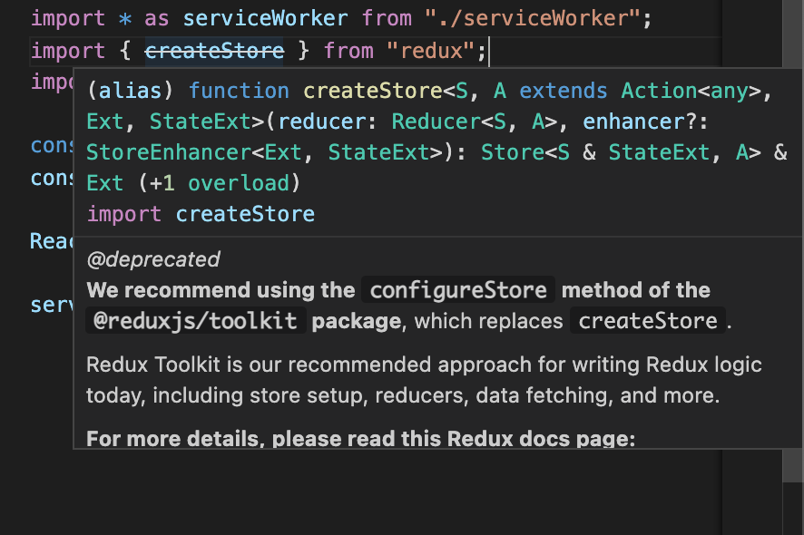Click the enhancer parameter name in the signature
This screenshot has height=535, width=804.
[x=633, y=122]
